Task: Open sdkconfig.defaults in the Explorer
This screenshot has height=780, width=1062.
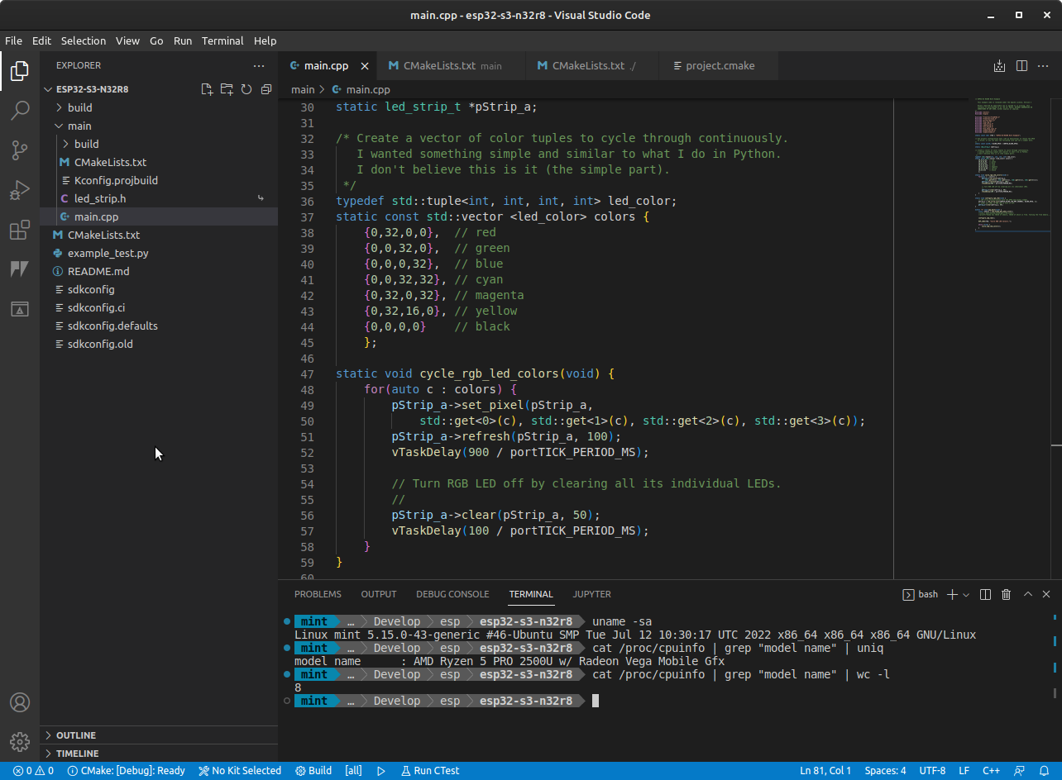Action: pos(159,326)
